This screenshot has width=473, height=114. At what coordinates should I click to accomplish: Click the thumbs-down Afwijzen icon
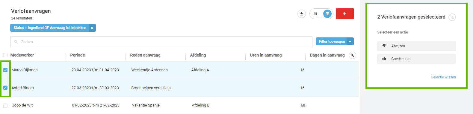click(x=384, y=46)
